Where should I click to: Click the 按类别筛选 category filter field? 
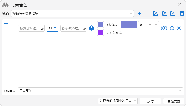point(29,28)
